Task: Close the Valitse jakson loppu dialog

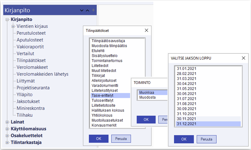Action: point(244,58)
